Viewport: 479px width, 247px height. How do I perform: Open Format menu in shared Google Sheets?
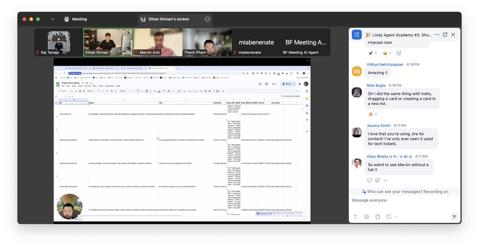[x=87, y=86]
